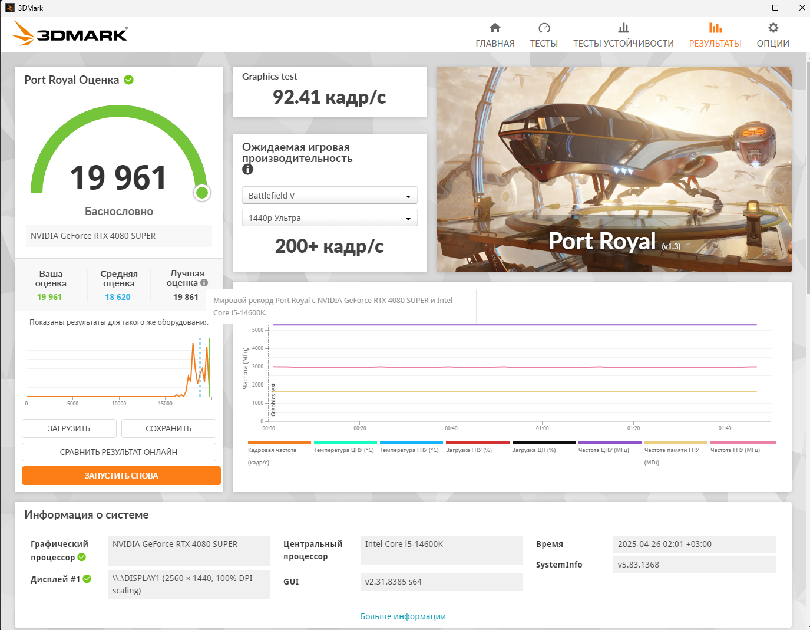Click the Port Royal benchmark thumbnail image
Viewport: 810px width, 630px height.
pyautogui.click(x=614, y=170)
